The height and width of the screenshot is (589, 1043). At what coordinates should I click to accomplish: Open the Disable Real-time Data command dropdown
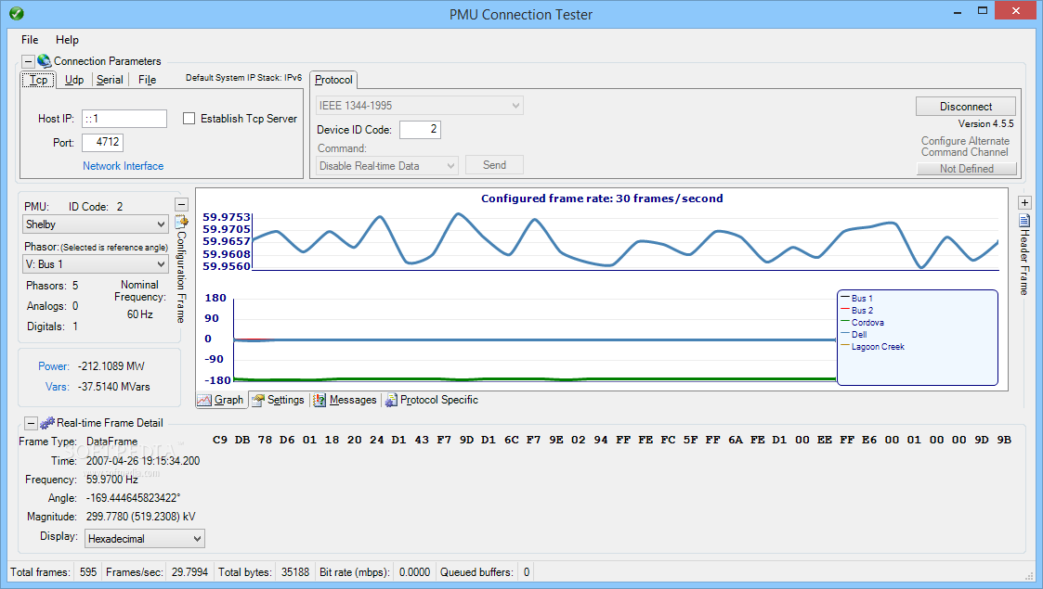coord(386,166)
